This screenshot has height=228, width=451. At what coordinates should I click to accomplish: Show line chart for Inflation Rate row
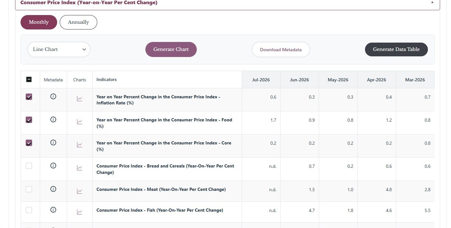point(80,99)
